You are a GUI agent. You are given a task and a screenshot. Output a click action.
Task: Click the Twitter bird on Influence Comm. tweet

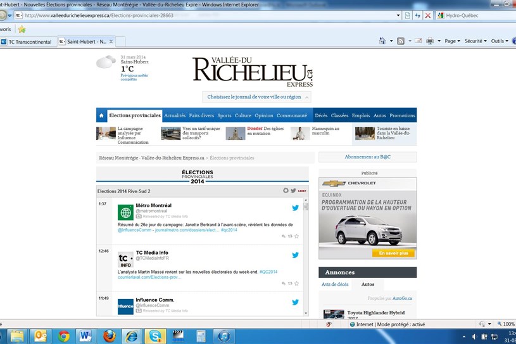pyautogui.click(x=295, y=302)
